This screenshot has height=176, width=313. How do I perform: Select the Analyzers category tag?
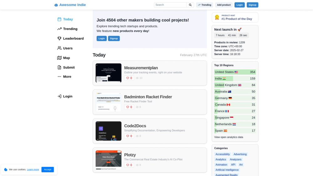click(x=236, y=159)
